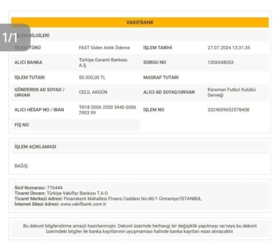Viewport: 279px width, 249px height.
Task: Click the MASRAF TUTARI label
Action: click(161, 78)
